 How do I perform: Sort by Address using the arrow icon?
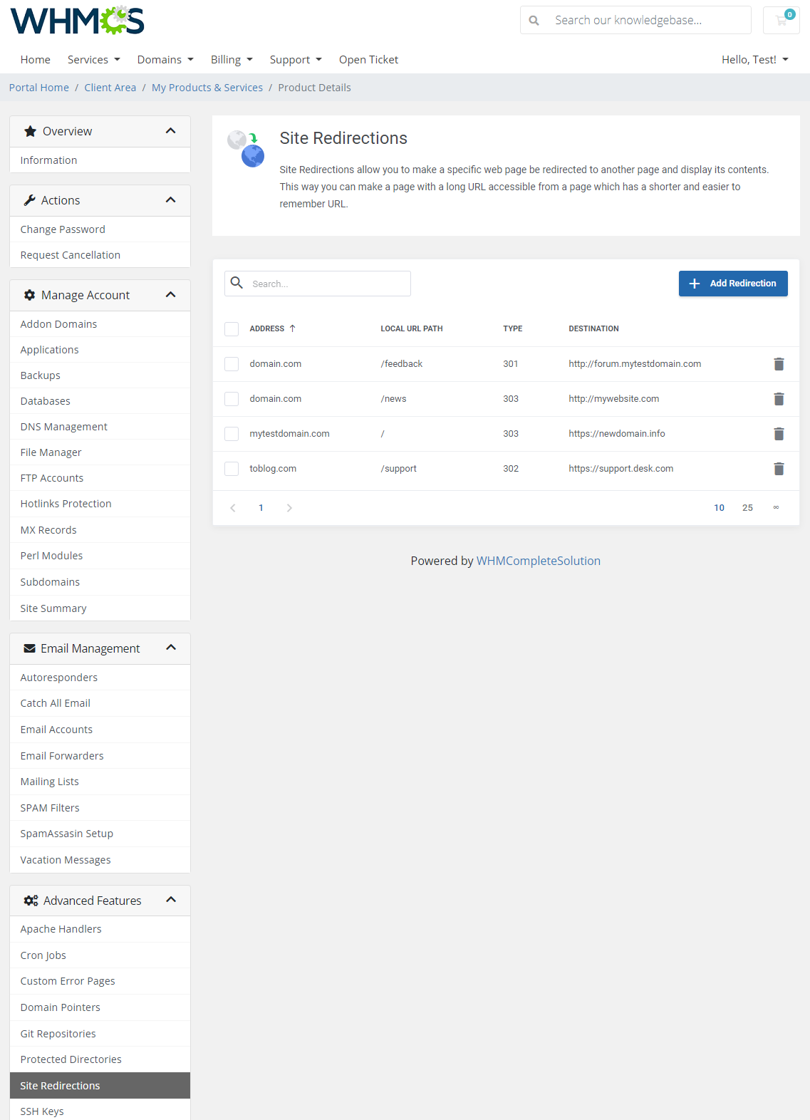(x=292, y=328)
